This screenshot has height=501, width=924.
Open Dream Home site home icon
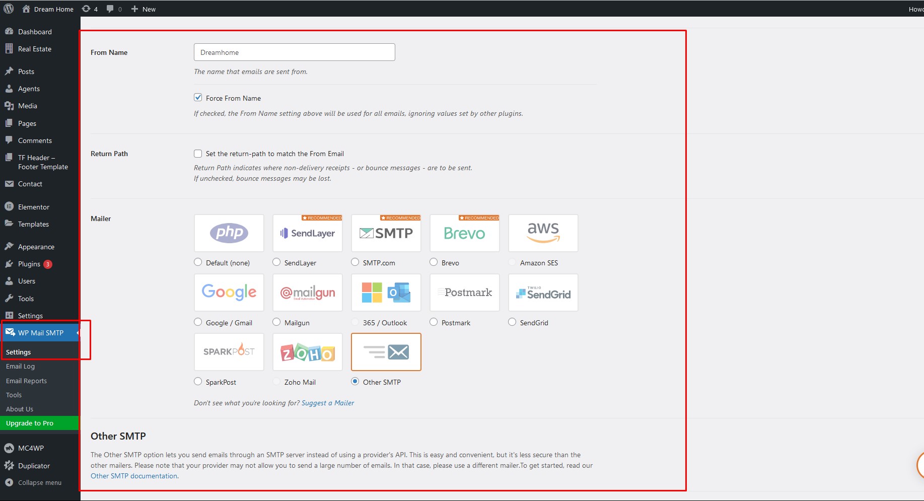tap(26, 9)
